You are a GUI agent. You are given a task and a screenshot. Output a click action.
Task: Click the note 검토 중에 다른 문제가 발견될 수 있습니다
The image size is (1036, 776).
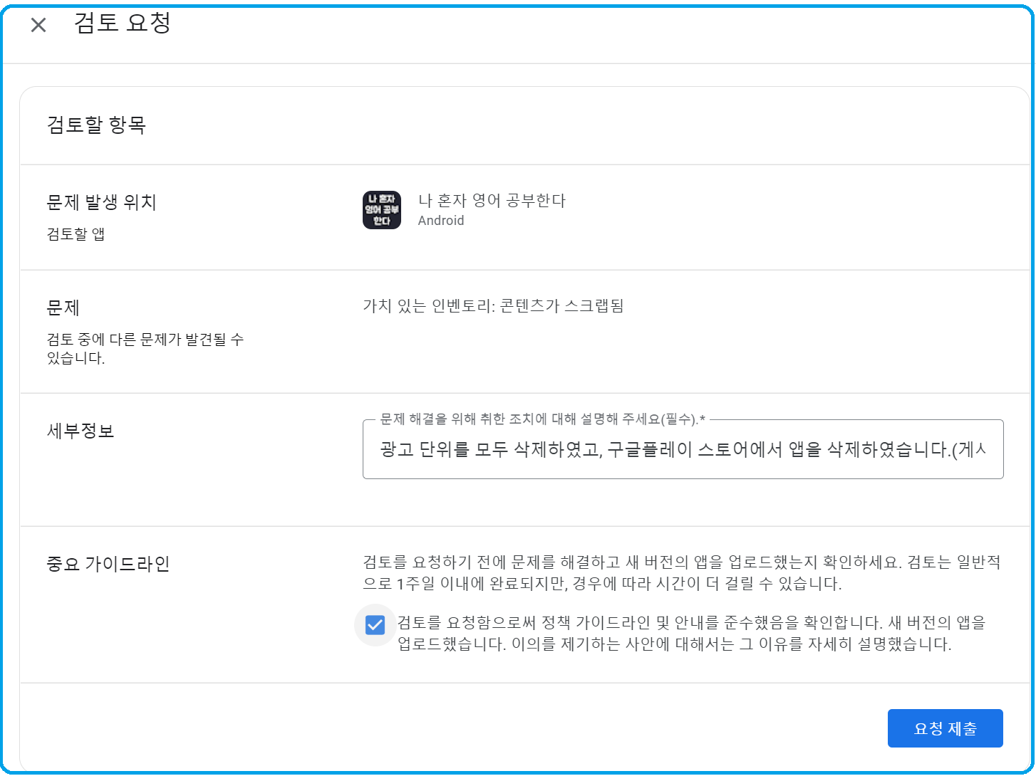coord(145,349)
